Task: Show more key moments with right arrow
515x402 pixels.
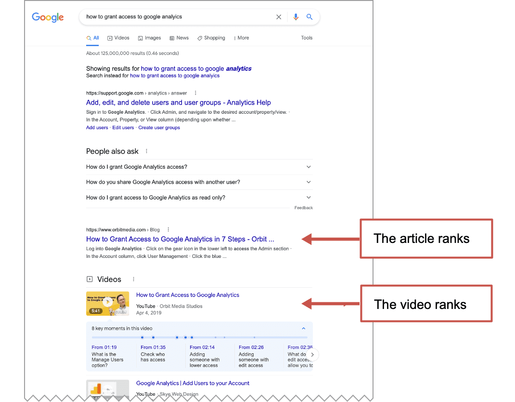Action: 312,355
